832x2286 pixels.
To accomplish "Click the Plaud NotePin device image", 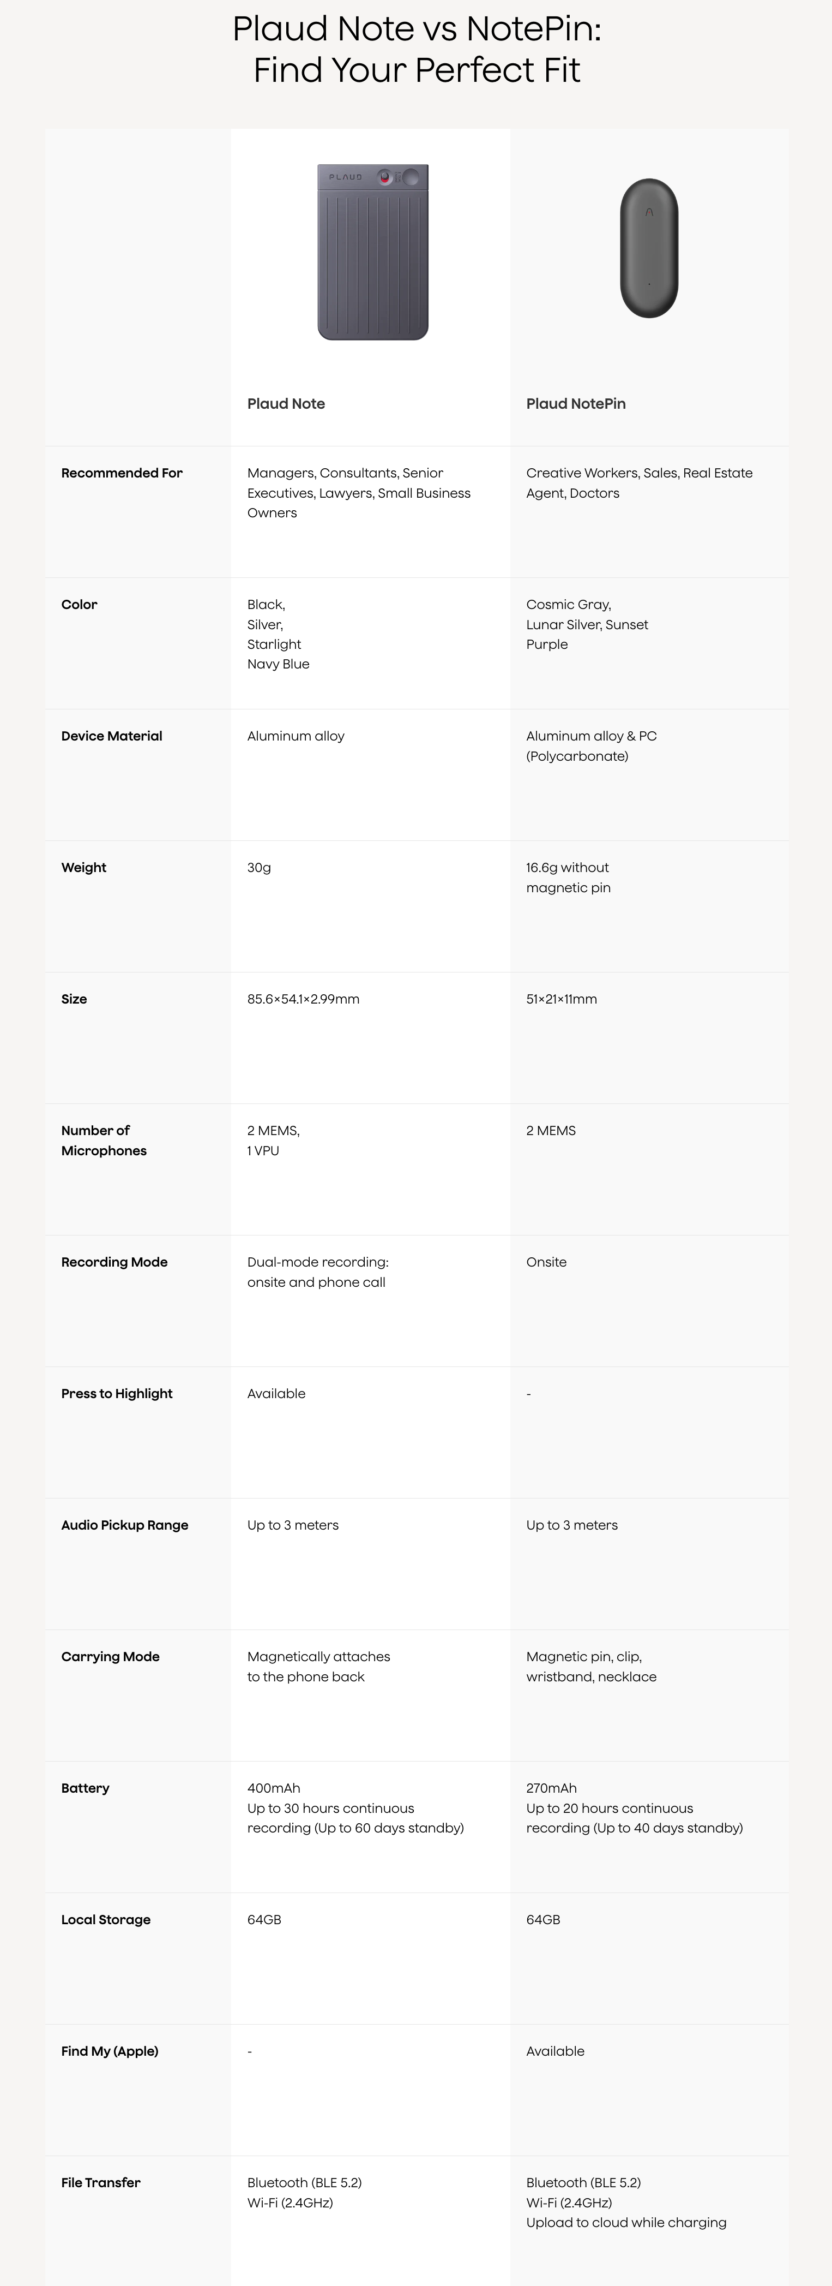I will pyautogui.click(x=648, y=248).
